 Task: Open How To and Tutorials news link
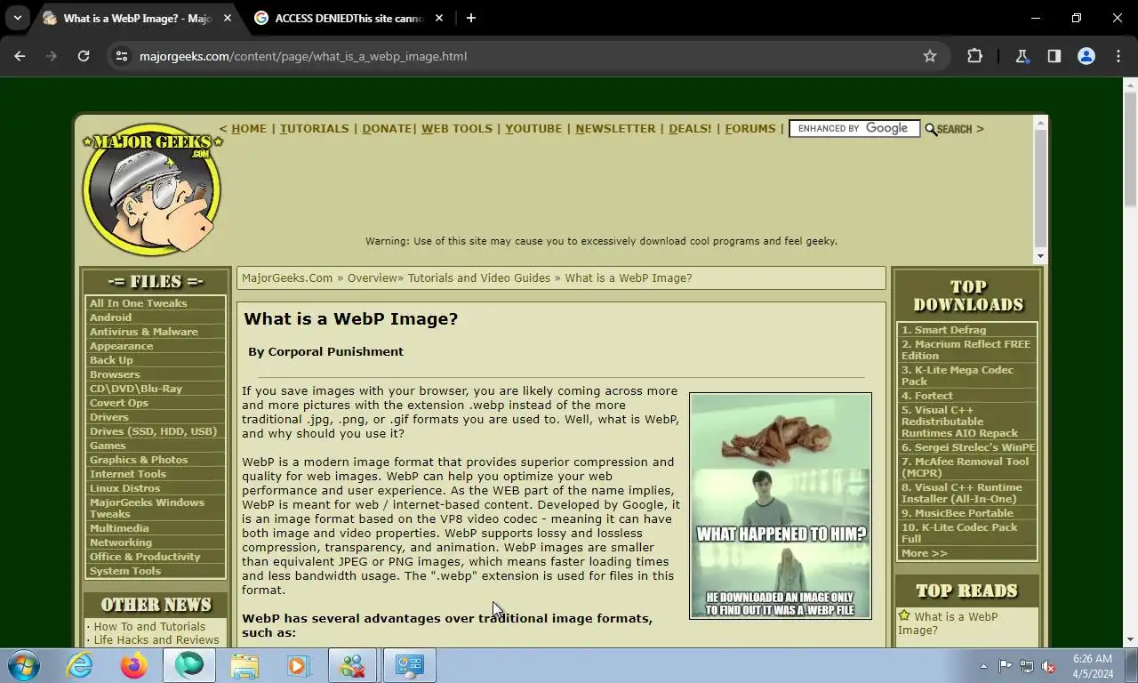pyautogui.click(x=149, y=626)
